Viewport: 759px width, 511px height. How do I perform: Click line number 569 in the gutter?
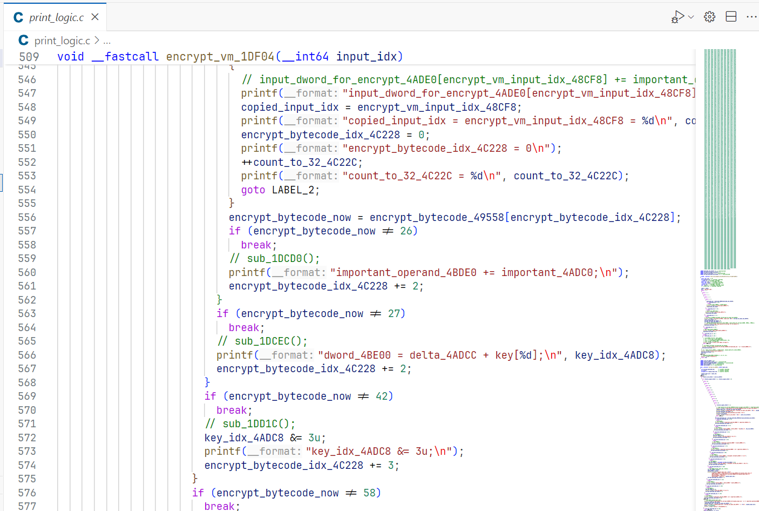pyautogui.click(x=27, y=396)
